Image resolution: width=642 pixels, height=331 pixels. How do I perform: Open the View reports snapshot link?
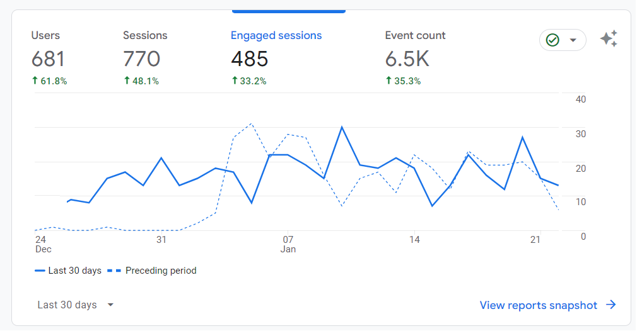click(x=539, y=305)
